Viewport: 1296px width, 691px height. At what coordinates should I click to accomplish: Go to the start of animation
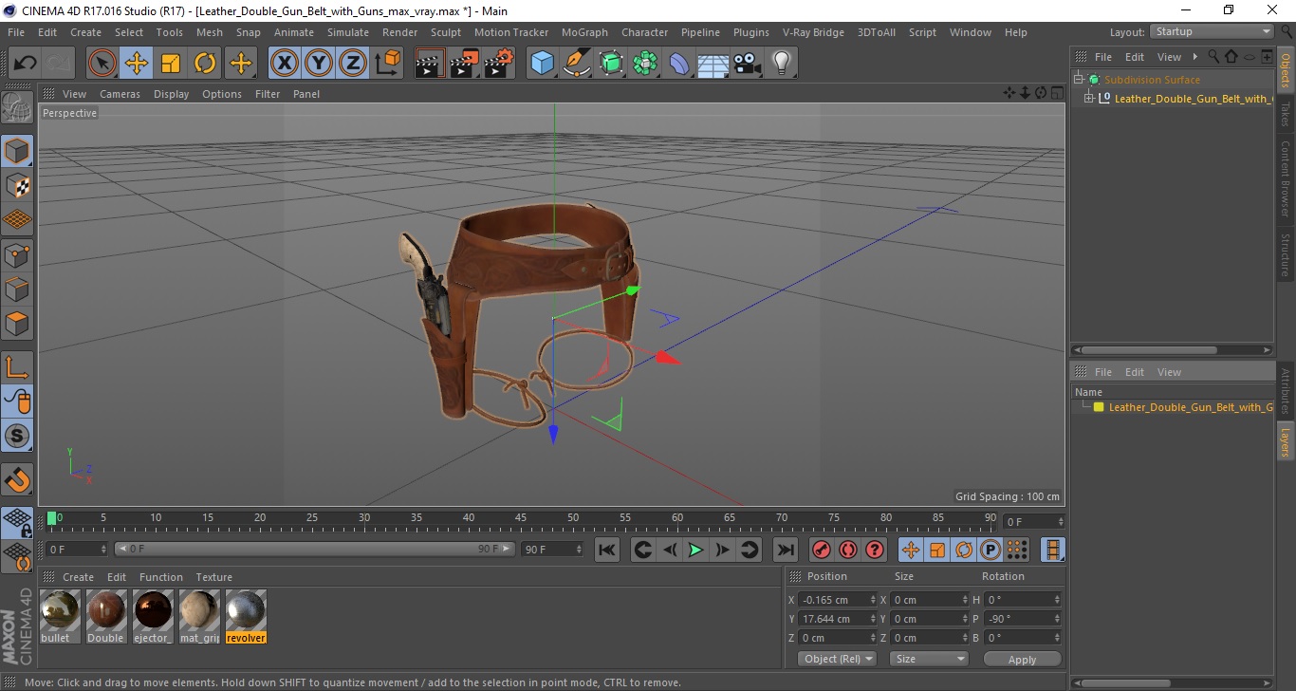pos(607,550)
